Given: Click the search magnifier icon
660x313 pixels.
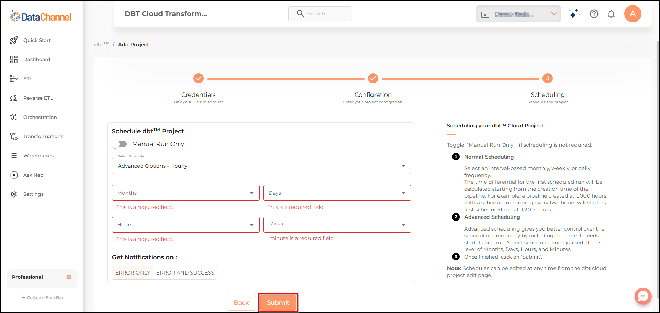Looking at the screenshot, I should 300,14.
